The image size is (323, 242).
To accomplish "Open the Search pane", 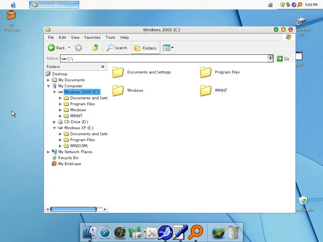I will pyautogui.click(x=117, y=48).
